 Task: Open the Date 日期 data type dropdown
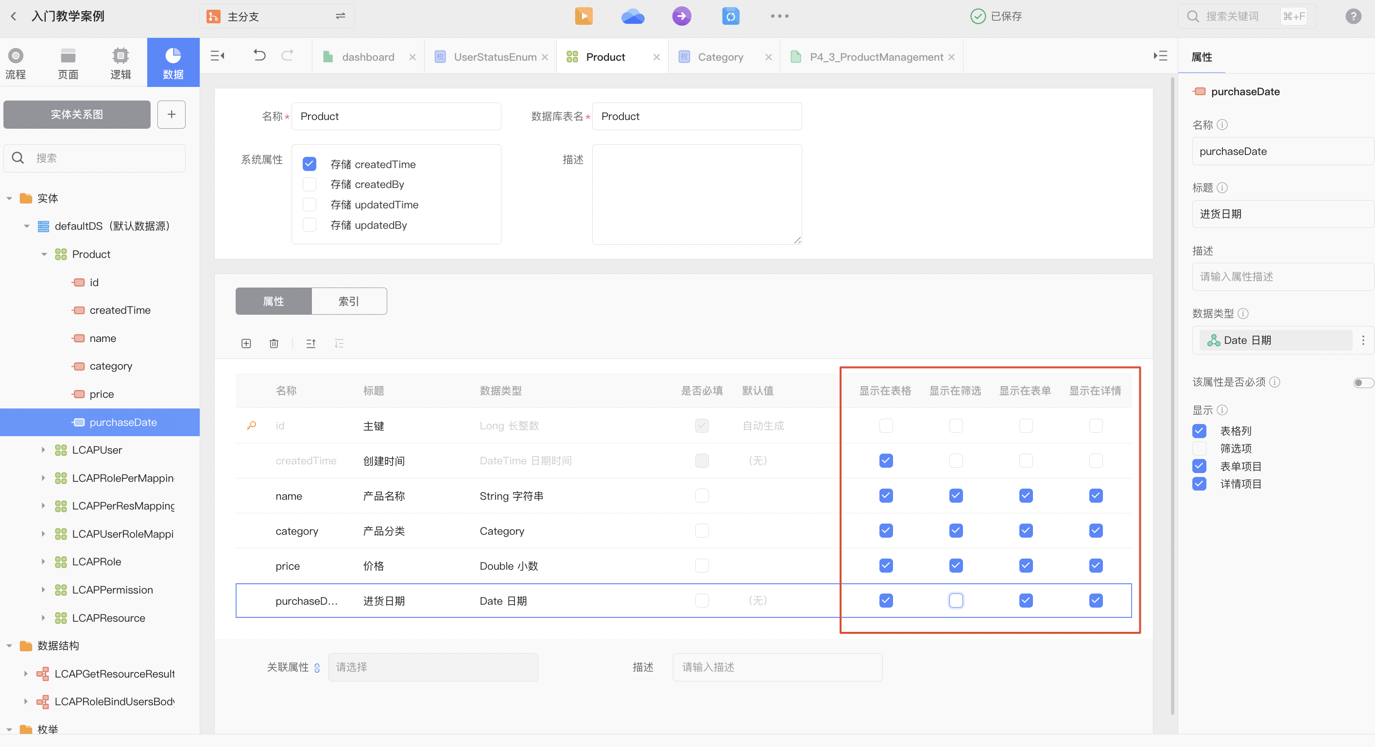1276,340
